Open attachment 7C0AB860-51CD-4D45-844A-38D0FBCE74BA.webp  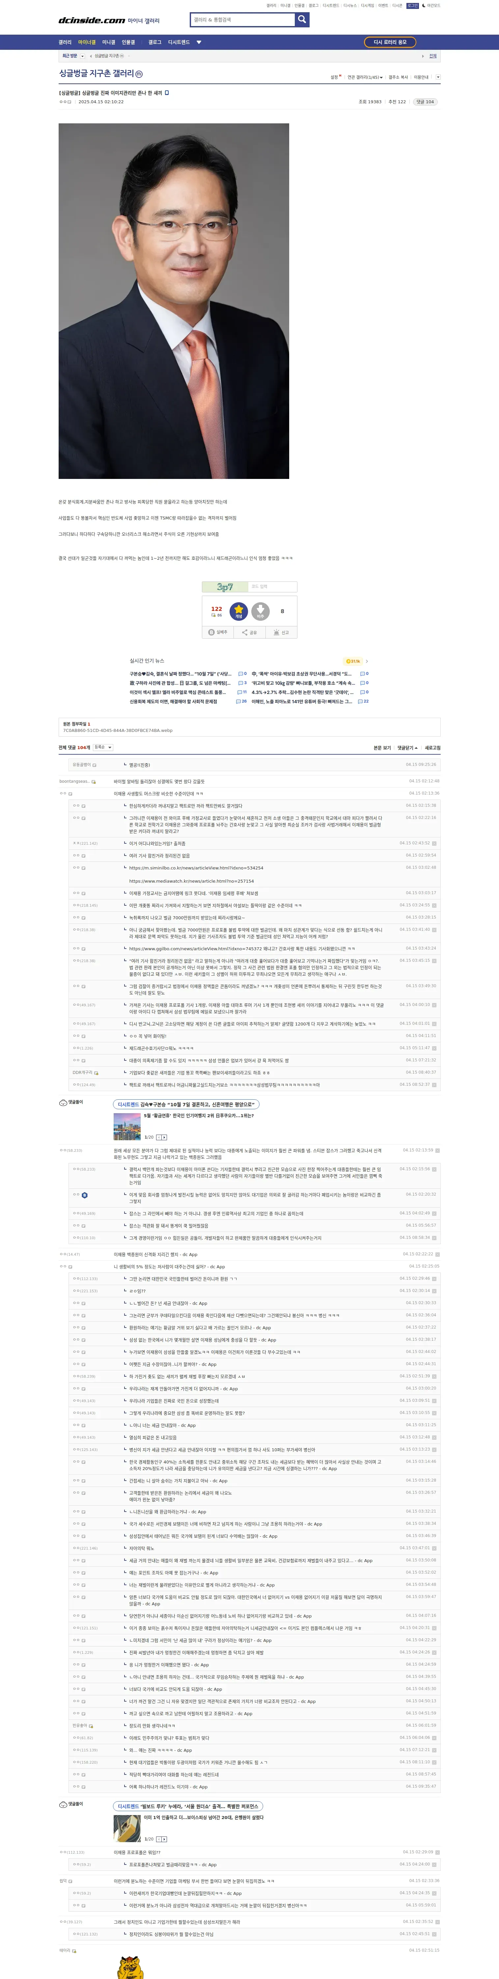[118, 731]
